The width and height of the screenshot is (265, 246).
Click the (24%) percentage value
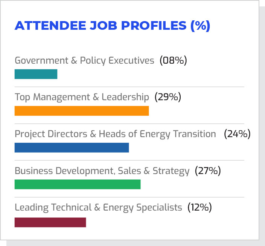[x=237, y=134]
